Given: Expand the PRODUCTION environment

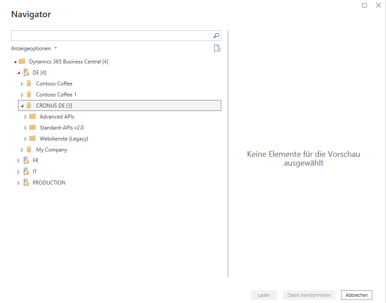Looking at the screenshot, I should click(x=19, y=183).
